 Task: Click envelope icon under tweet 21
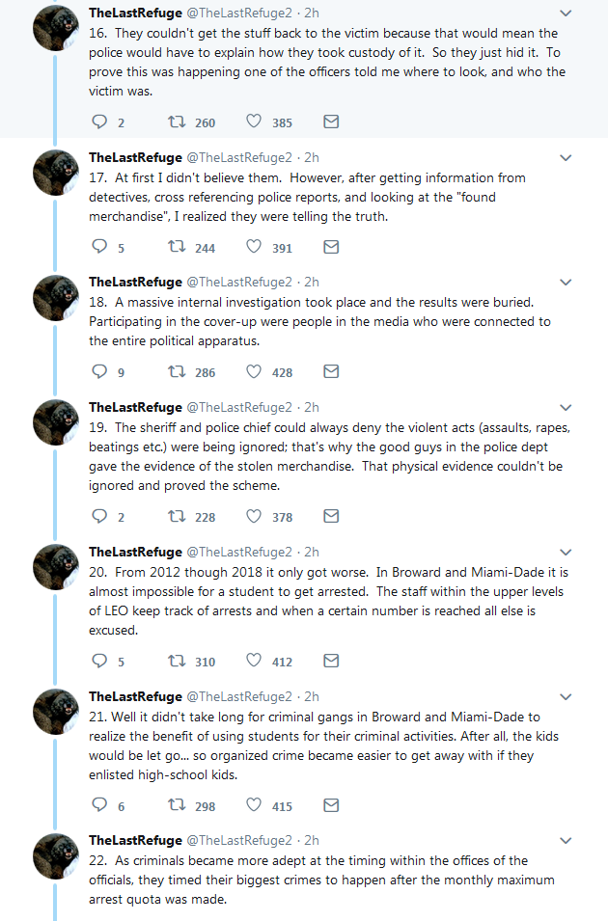click(x=330, y=806)
